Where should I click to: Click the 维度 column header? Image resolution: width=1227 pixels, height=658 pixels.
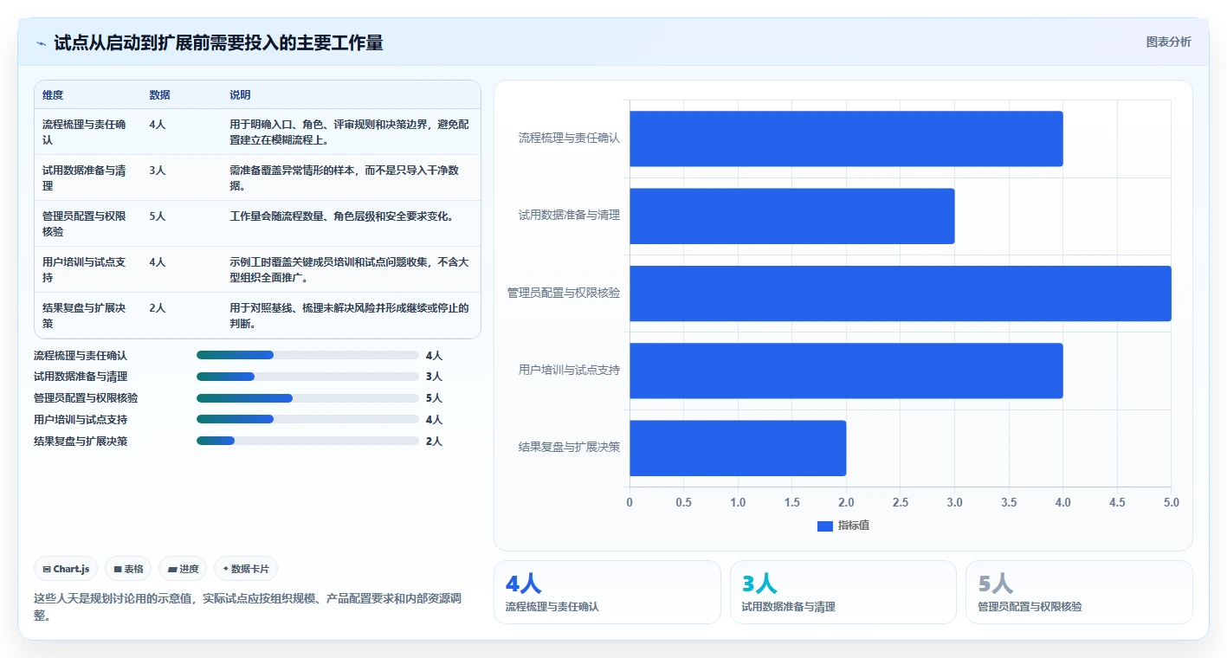(53, 95)
